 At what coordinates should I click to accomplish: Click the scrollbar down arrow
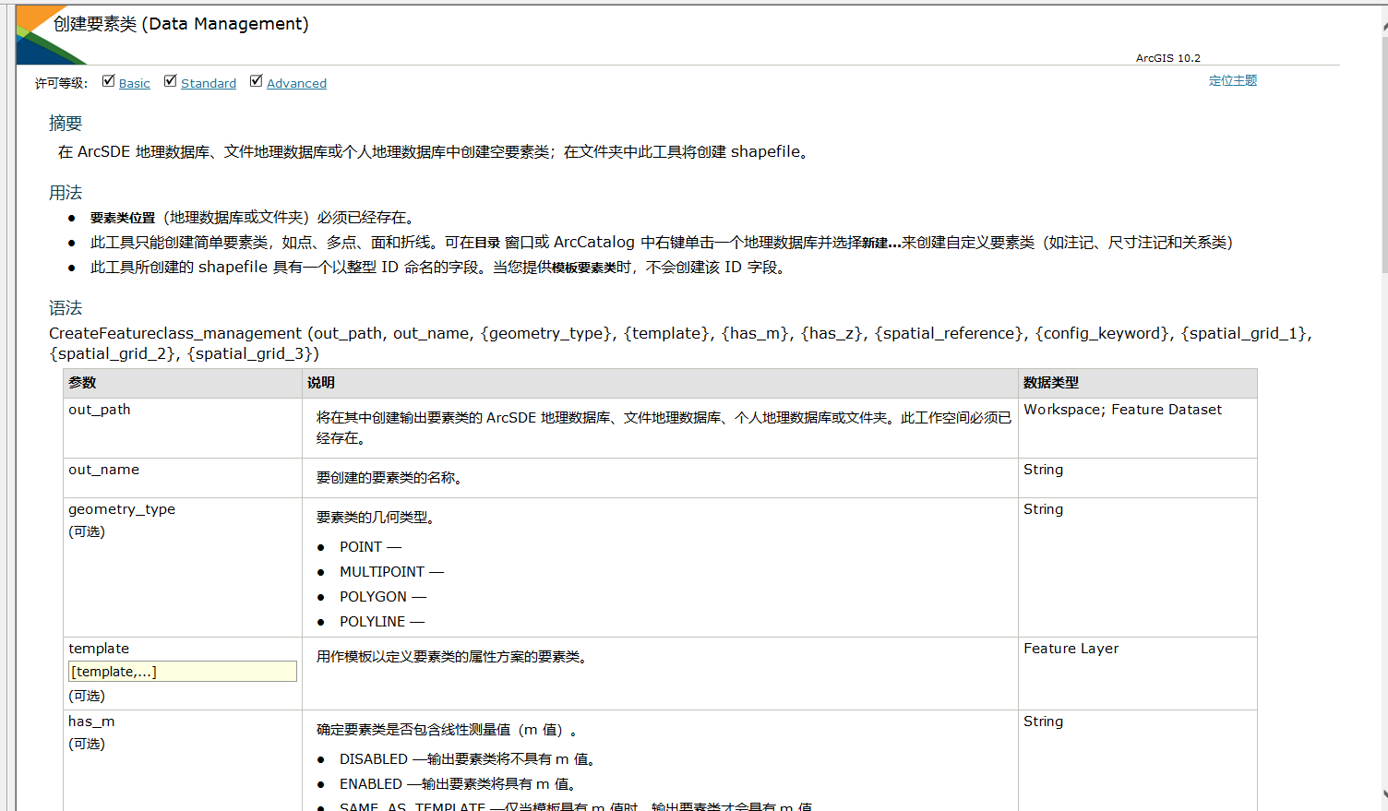(1384, 794)
